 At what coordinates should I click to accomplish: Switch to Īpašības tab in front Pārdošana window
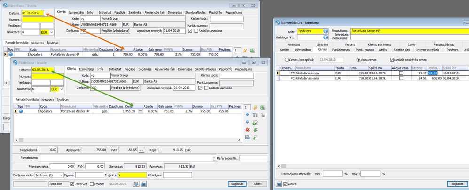pyautogui.click(x=63, y=100)
